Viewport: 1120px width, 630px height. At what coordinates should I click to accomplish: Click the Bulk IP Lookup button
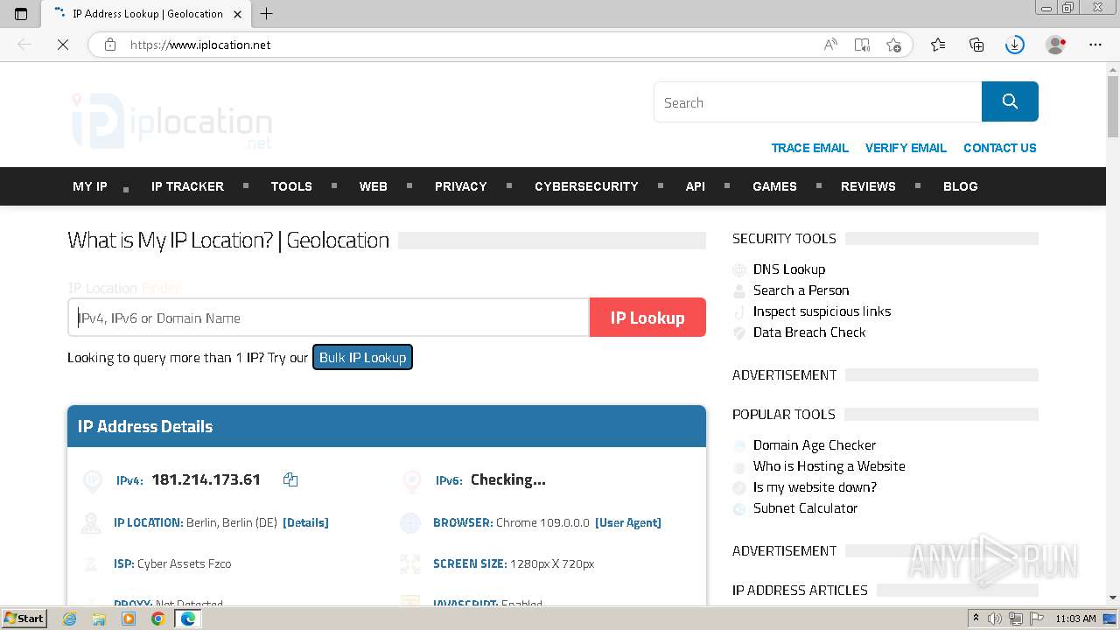pyautogui.click(x=362, y=357)
